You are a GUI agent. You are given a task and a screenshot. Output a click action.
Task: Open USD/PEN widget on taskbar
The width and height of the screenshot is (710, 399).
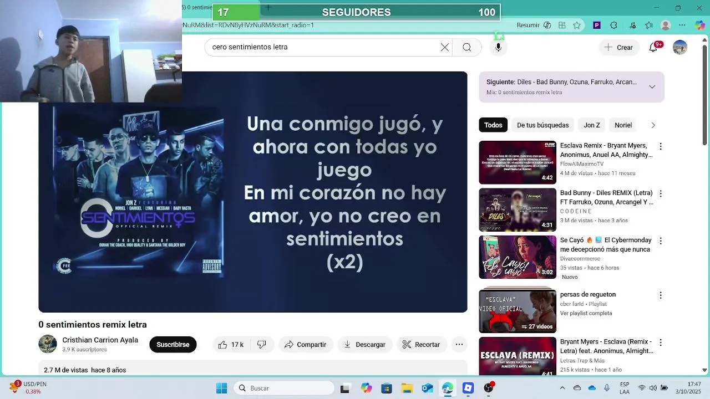28,388
